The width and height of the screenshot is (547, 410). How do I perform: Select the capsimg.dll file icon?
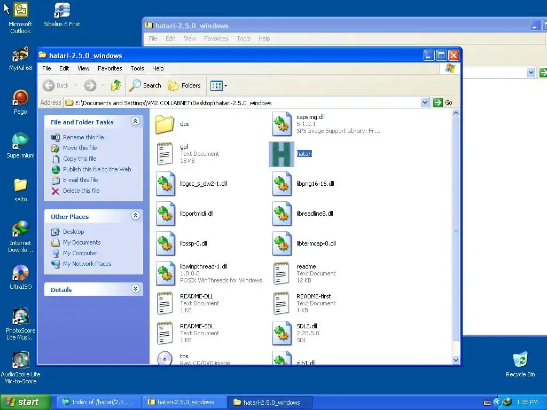[x=282, y=124]
